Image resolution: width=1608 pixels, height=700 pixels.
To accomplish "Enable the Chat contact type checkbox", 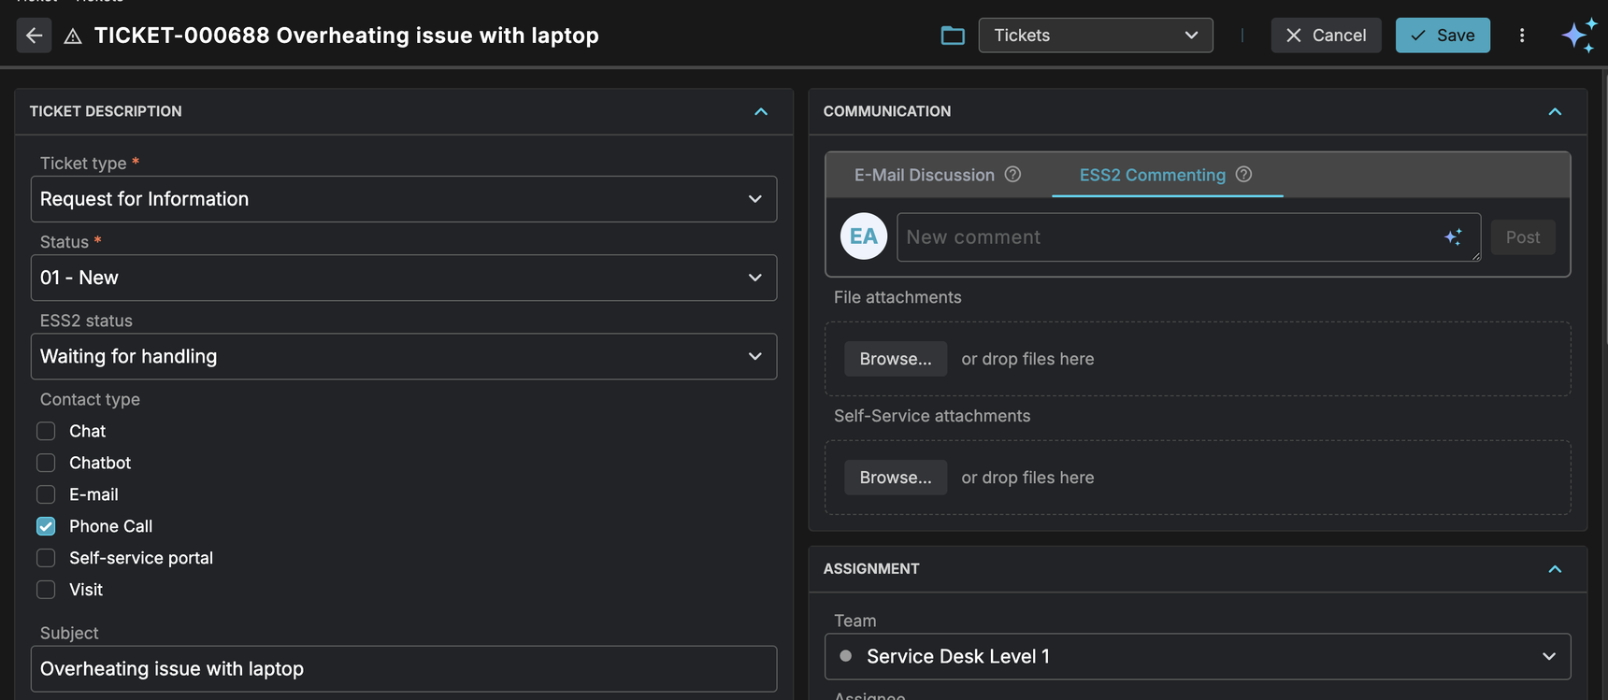I will coord(46,431).
